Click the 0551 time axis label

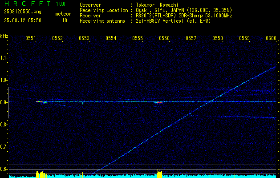coord(31,38)
